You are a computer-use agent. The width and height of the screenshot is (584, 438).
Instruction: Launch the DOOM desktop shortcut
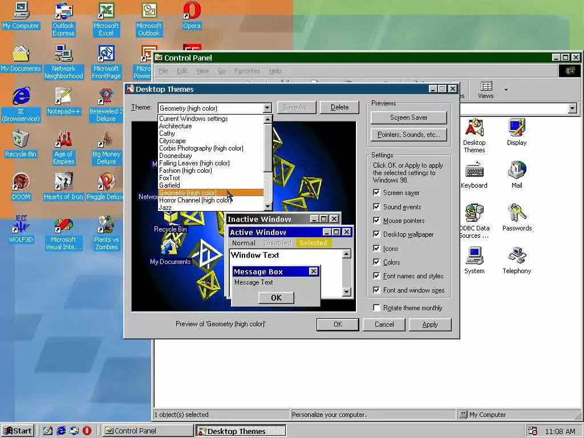point(21,186)
